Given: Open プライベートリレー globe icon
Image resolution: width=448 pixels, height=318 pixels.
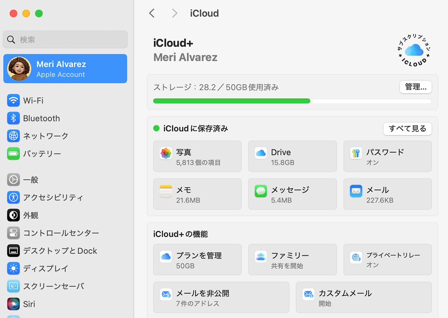Looking at the screenshot, I should pos(356,258).
